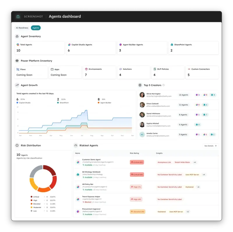Expand +6 insights for HR Policy Bot
This screenshot has height=232, width=233.
click(x=198, y=187)
